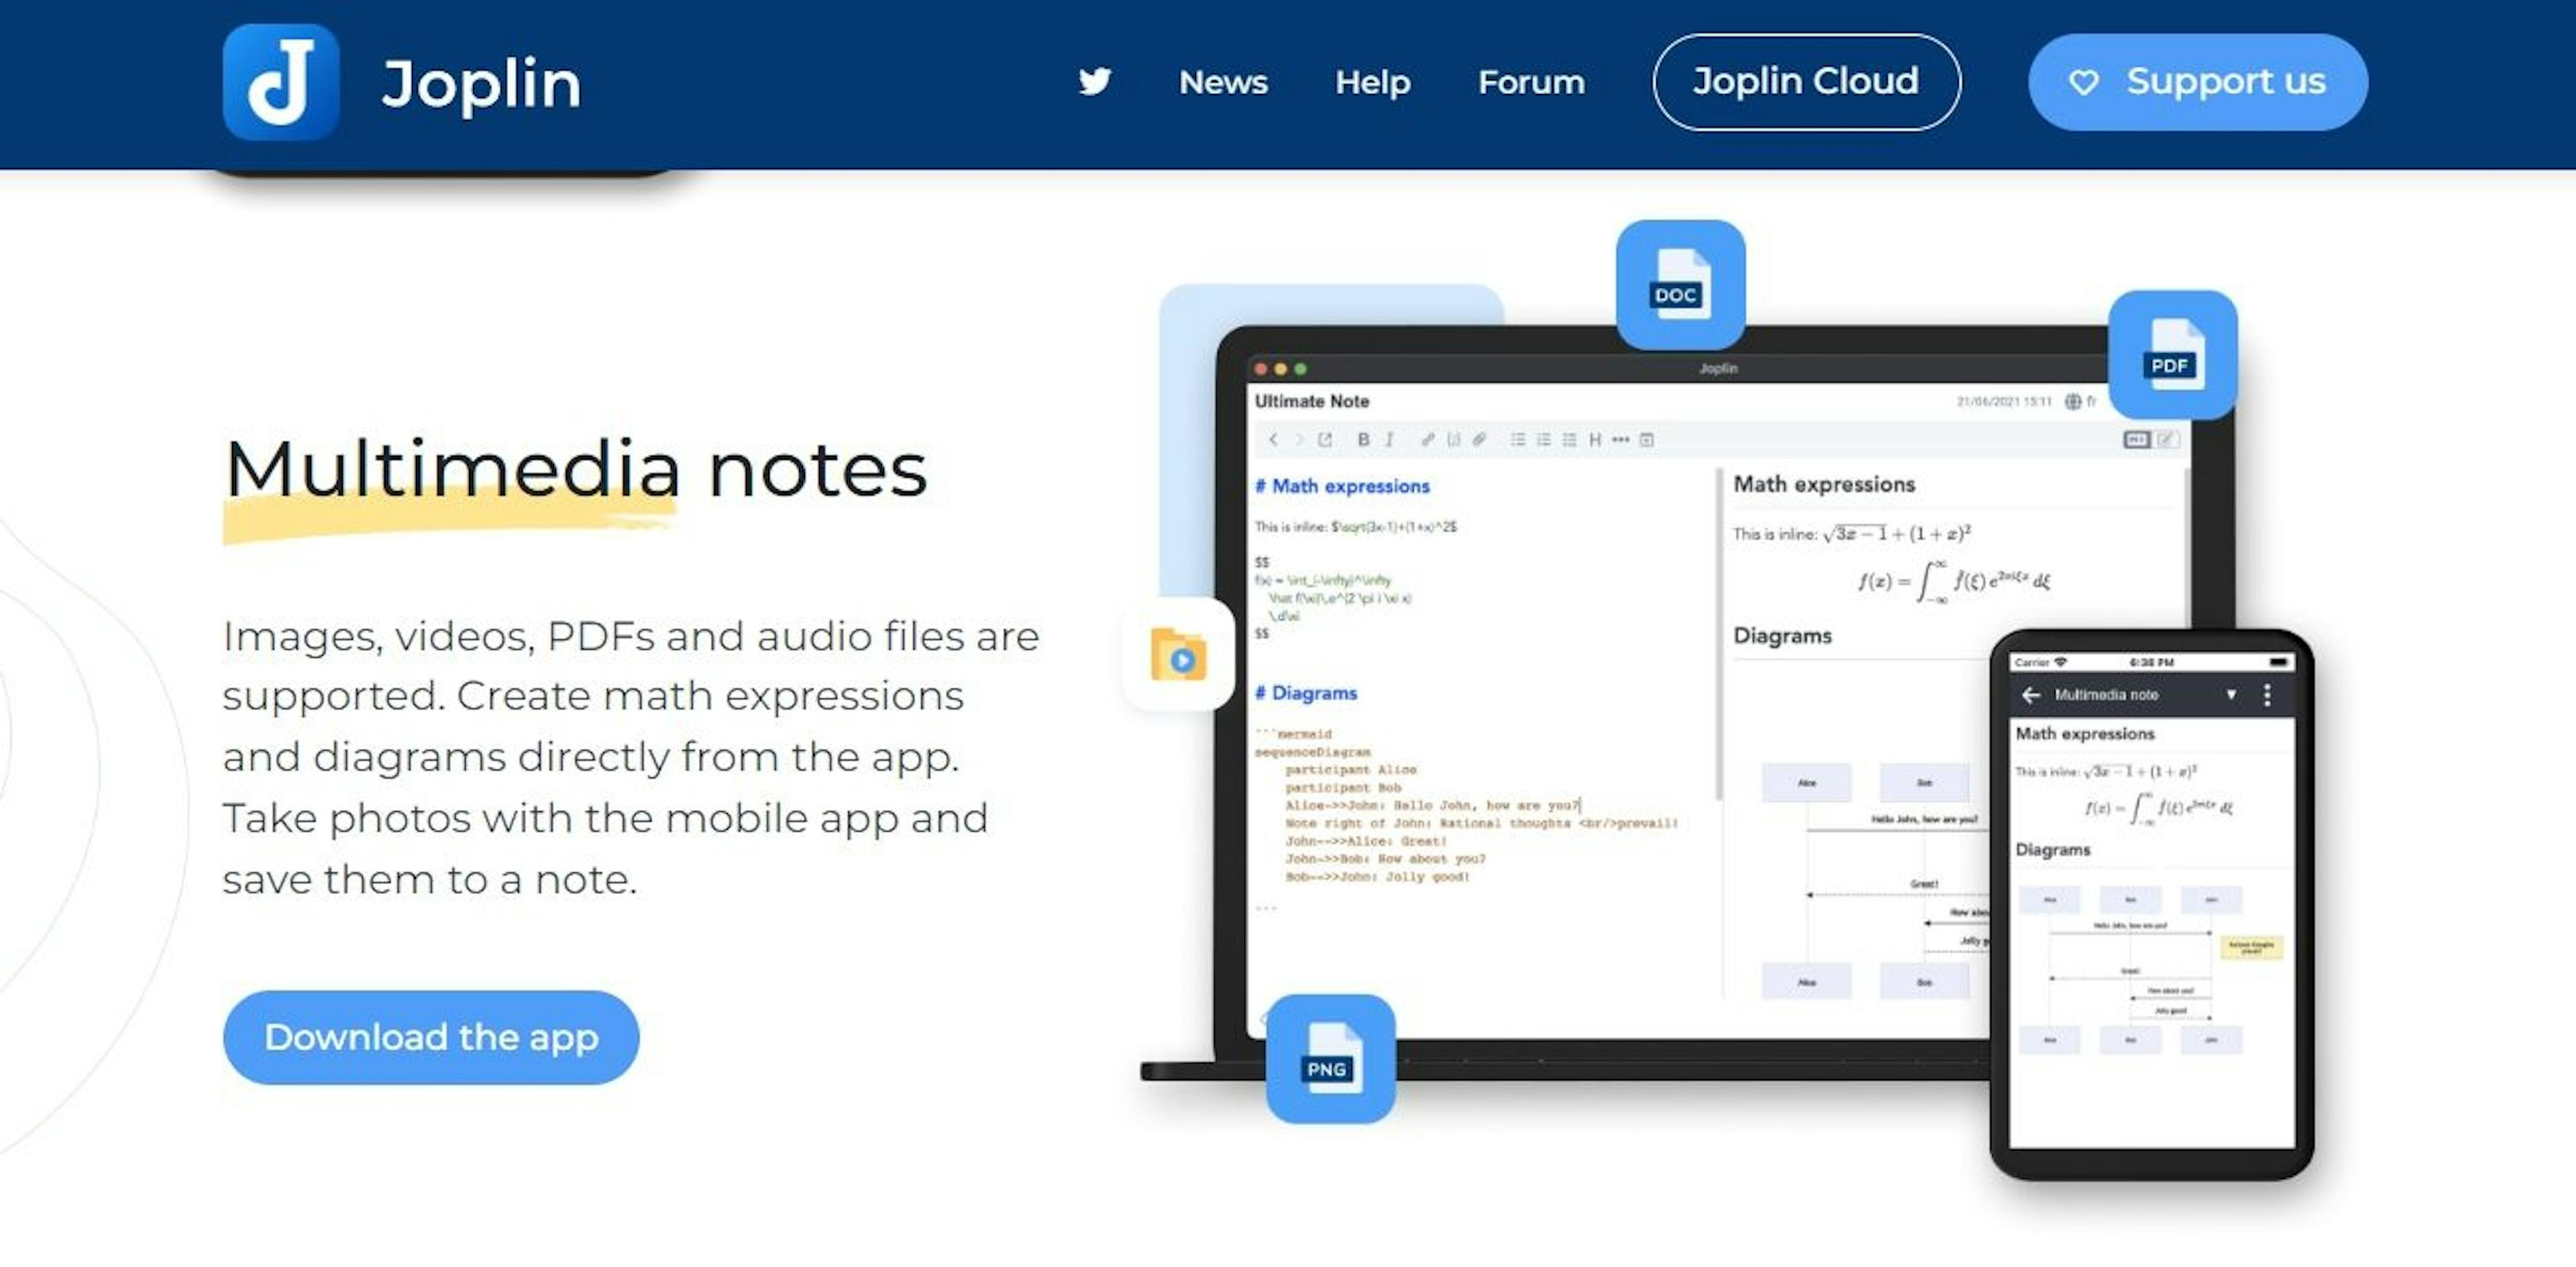2576x1267 pixels.
Task: Go to the Help section
Action: [1372, 82]
